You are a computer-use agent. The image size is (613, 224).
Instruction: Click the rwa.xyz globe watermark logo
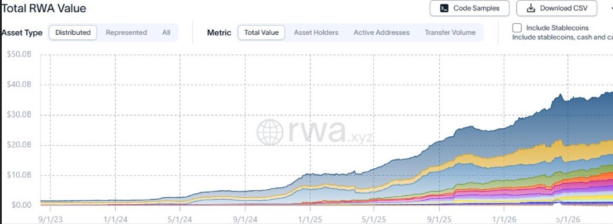click(x=270, y=132)
